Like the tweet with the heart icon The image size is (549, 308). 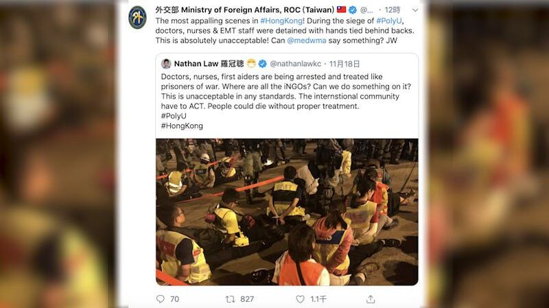coord(300,299)
